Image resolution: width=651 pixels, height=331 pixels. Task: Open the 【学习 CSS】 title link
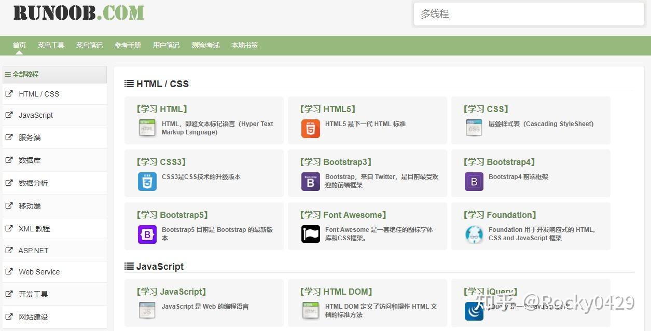click(x=486, y=109)
